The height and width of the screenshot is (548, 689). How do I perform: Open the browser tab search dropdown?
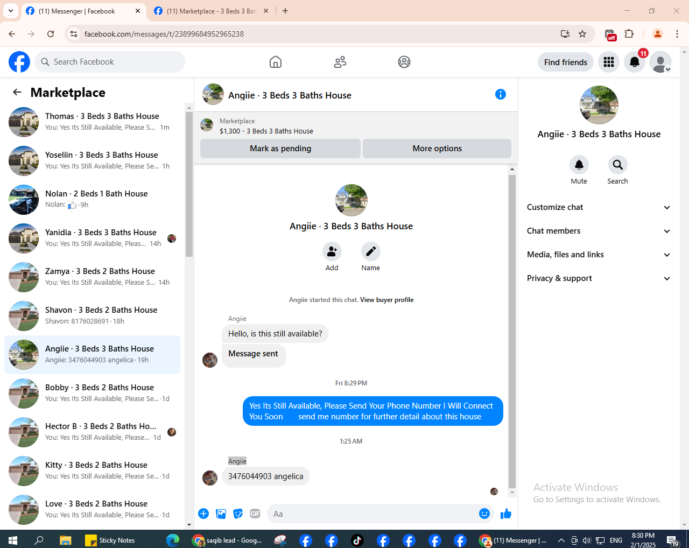(11, 11)
